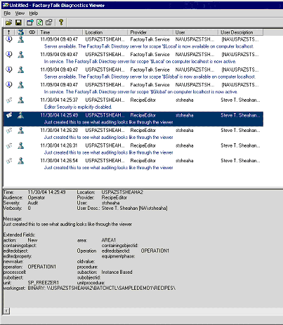Click the Audience value 'Operator' in details
The height and width of the screenshot is (325, 283).
pyautogui.click(x=37, y=197)
